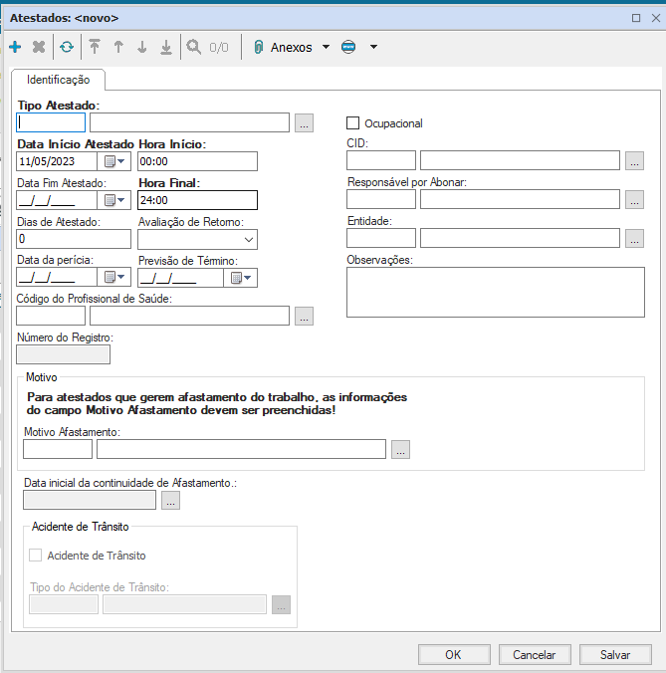This screenshot has height=673, width=666.
Task: Open calendar picker for Data Início Atestado
Action: point(115,161)
